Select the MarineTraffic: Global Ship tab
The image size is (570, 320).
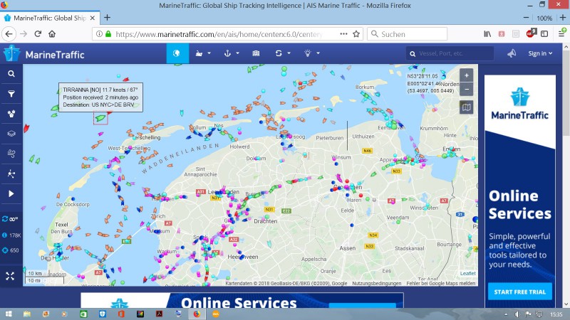[x=49, y=18]
